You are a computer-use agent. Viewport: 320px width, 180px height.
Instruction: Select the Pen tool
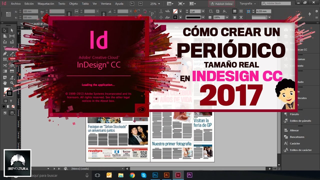pyautogui.click(x=5, y=53)
